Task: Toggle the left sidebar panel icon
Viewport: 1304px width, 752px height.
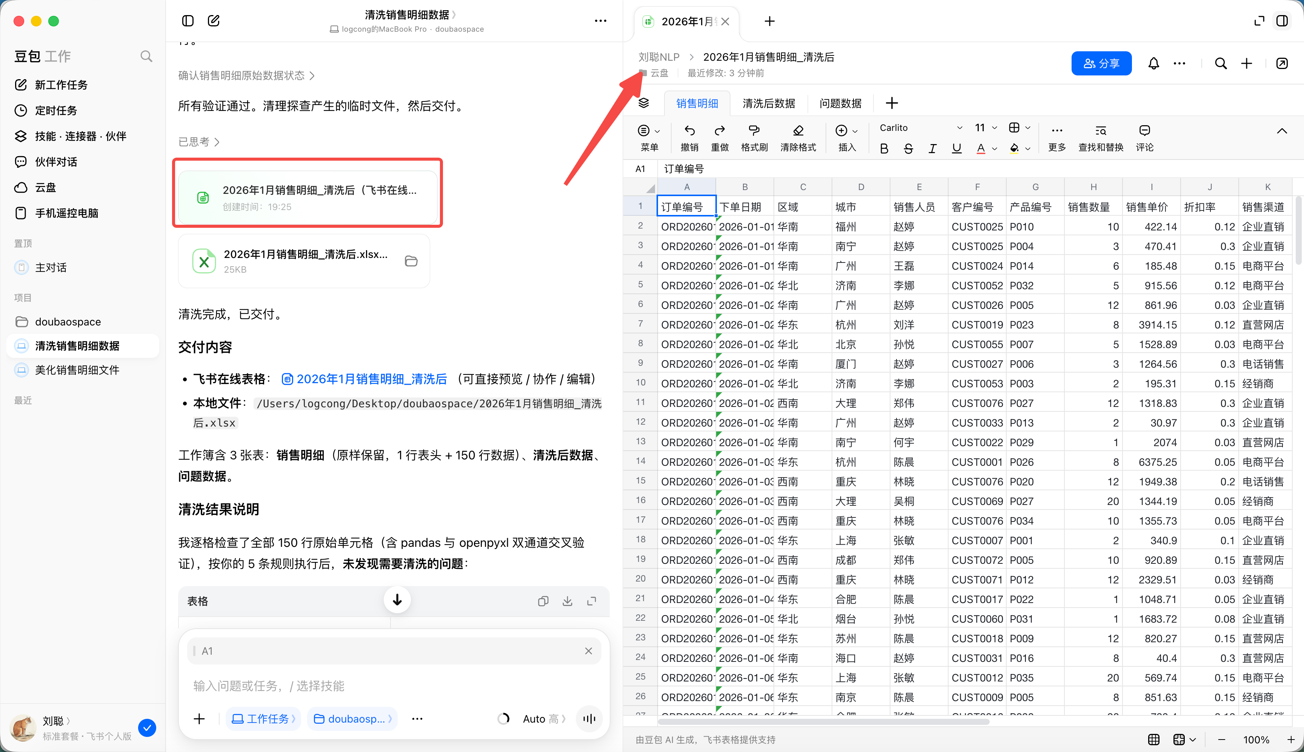Action: point(188,21)
